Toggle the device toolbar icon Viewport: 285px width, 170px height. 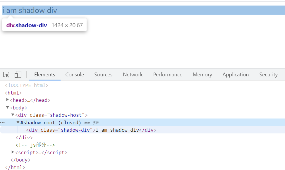[18, 75]
